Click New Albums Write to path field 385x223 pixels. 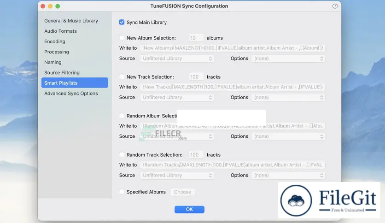tap(233, 48)
